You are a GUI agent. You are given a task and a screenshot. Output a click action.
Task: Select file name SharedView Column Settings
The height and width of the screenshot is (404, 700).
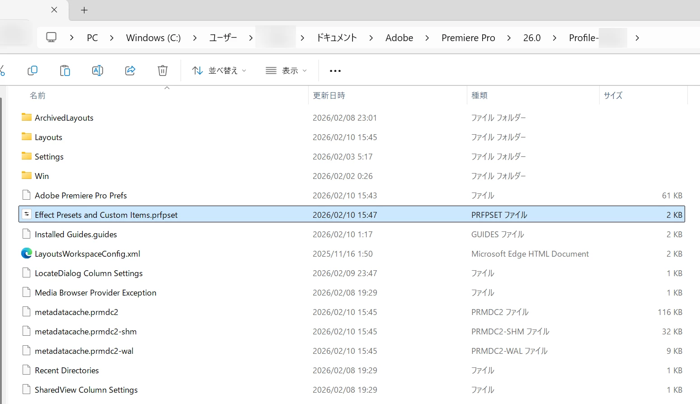[x=86, y=390]
